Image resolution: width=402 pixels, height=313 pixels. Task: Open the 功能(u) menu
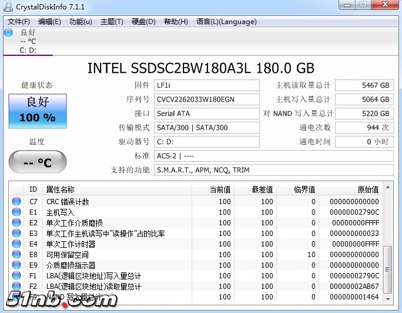click(81, 22)
